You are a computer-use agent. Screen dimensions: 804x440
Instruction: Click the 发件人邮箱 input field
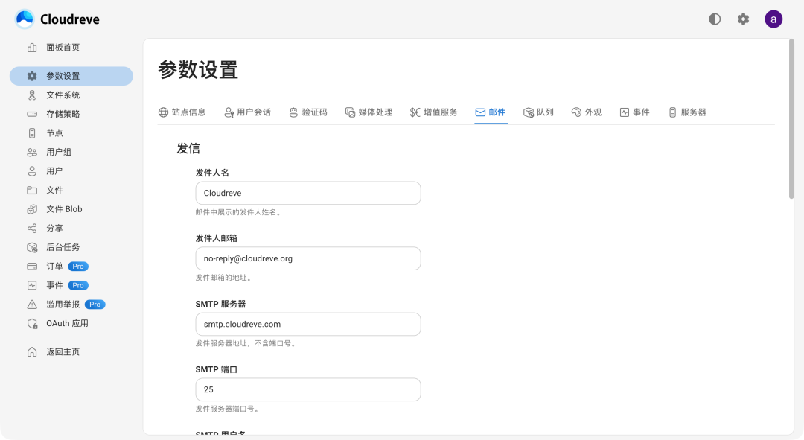(307, 258)
